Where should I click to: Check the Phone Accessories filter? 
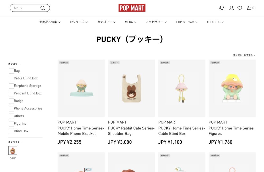coord(11,109)
